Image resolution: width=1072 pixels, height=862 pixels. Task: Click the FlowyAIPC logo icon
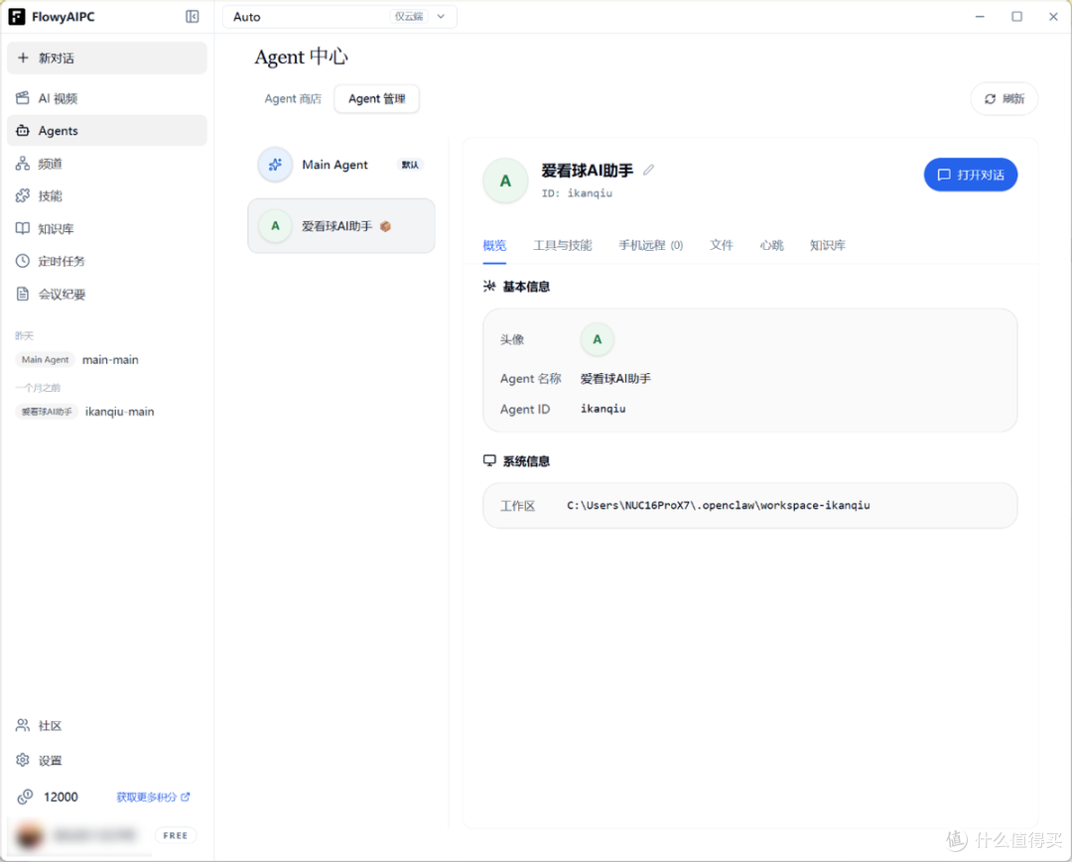(x=17, y=17)
